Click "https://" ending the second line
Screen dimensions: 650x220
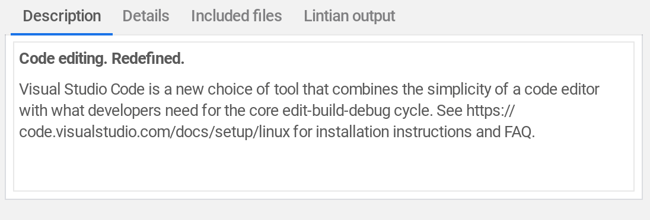coord(490,111)
